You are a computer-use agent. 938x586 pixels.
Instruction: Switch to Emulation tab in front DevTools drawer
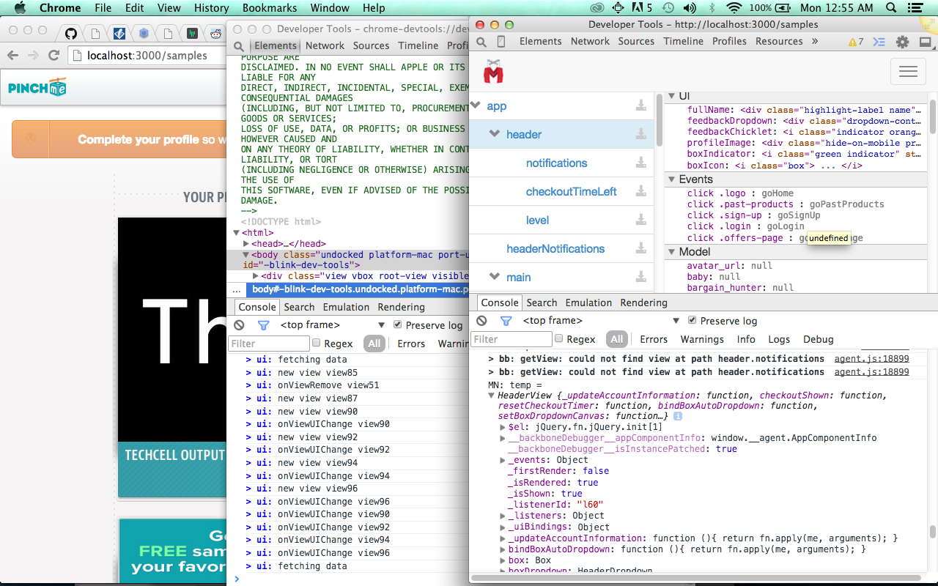pos(588,303)
